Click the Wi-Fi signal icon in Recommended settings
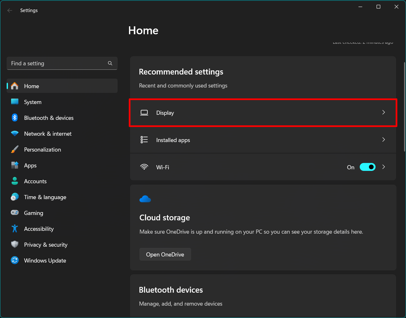Viewport: 406px width, 318px height. 144,167
